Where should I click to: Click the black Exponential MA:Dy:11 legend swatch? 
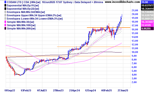(x=5, y=5)
